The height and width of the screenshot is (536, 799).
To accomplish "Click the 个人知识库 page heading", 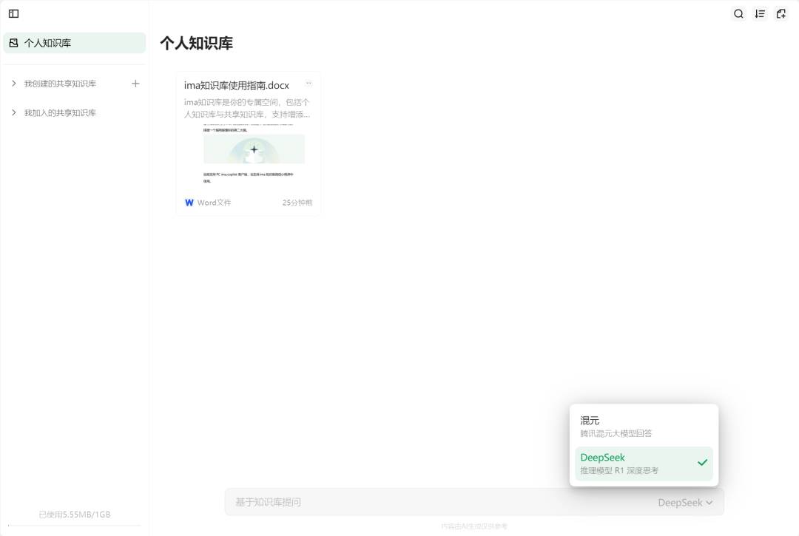I will 196,44.
